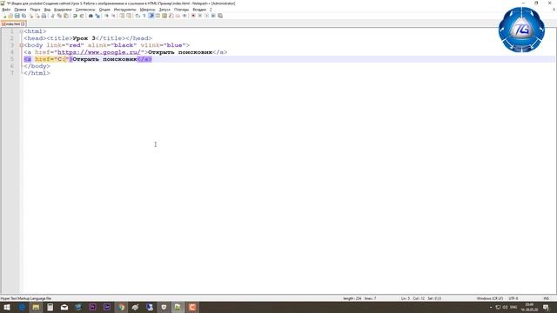Open Replace dialog from toolbar
This screenshot has height=313, width=557.
pyautogui.click(x=97, y=16)
